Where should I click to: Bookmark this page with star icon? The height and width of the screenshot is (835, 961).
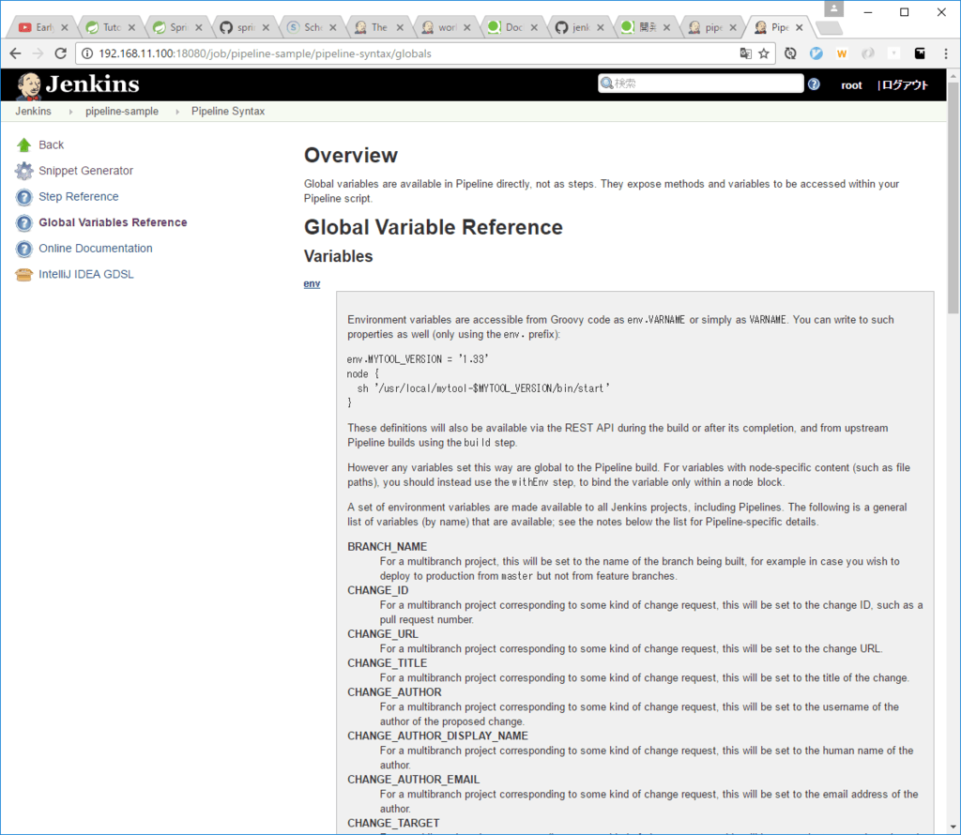click(x=764, y=53)
